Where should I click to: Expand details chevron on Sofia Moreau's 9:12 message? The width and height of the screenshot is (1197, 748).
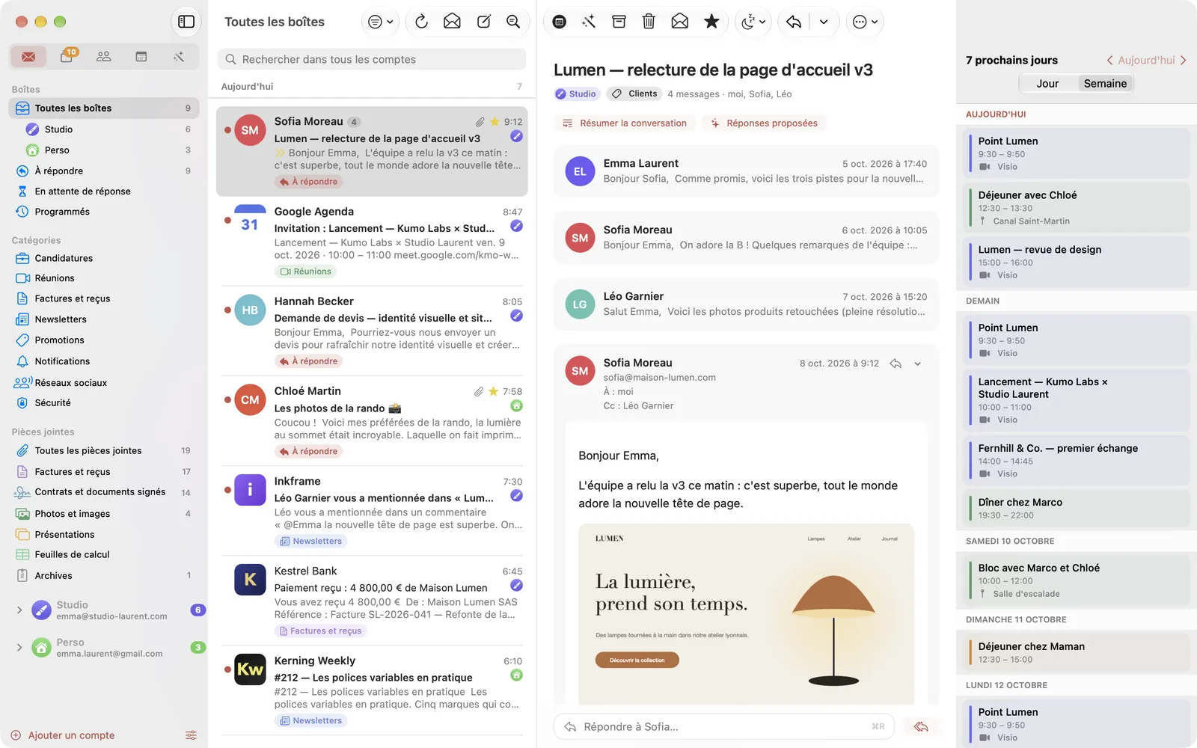pos(918,364)
